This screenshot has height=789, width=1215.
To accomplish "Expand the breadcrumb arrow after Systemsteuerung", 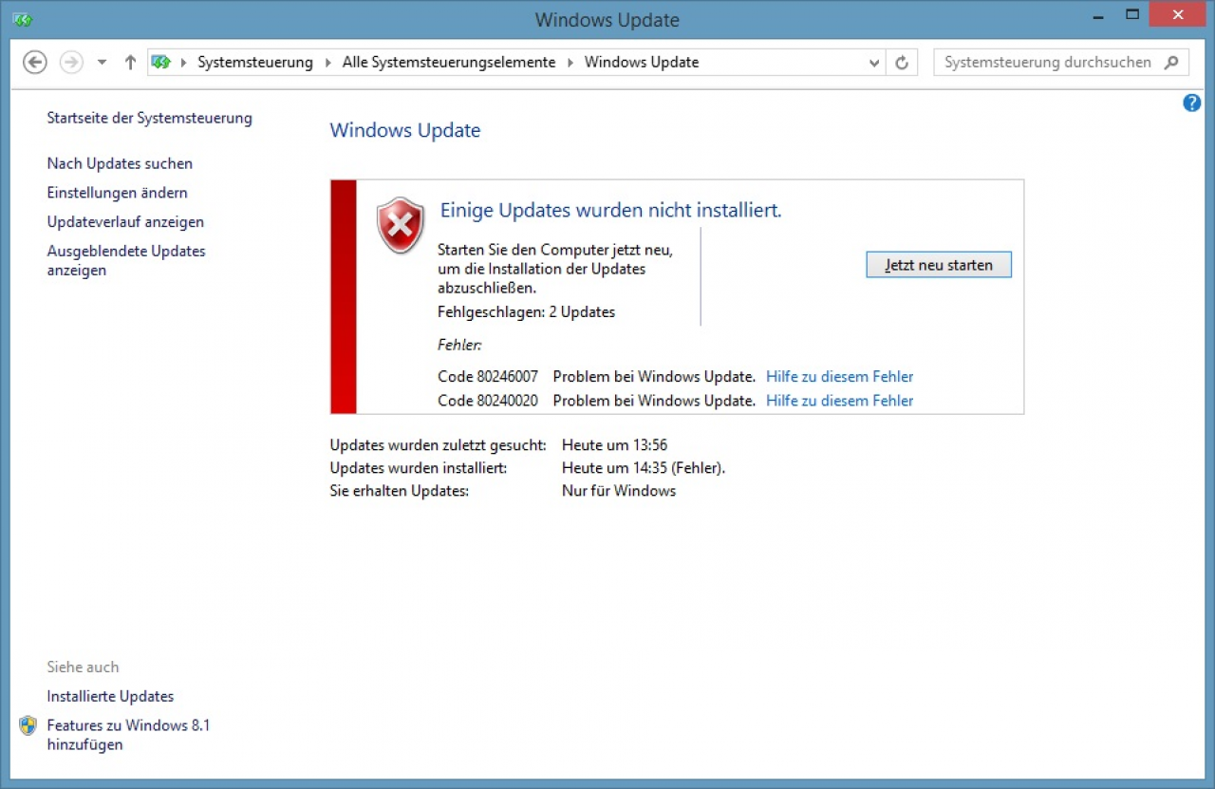I will tap(330, 63).
